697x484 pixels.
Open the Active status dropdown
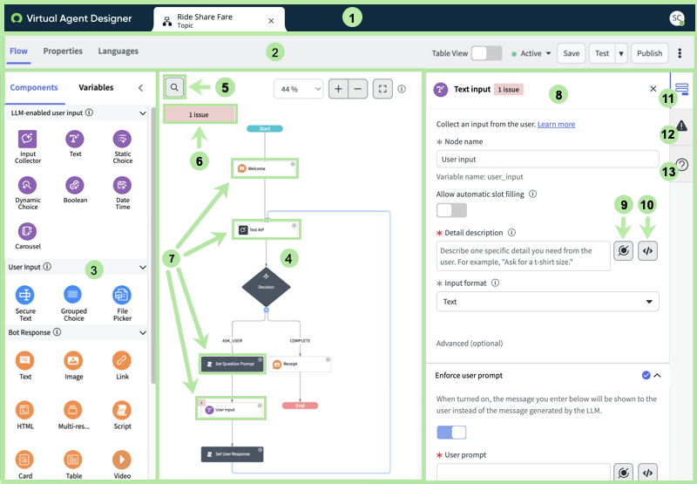(531, 53)
